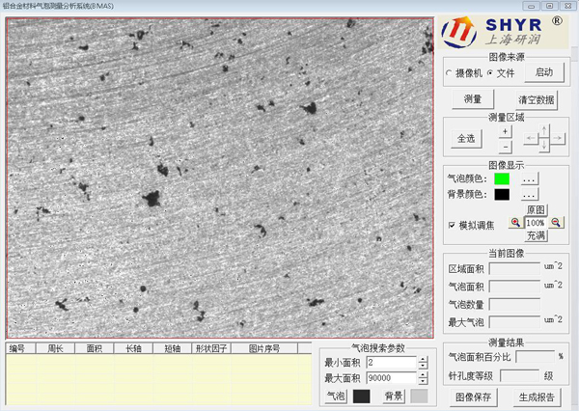Click the left arrow in measurement region
This screenshot has width=579, height=411.
(x=530, y=139)
